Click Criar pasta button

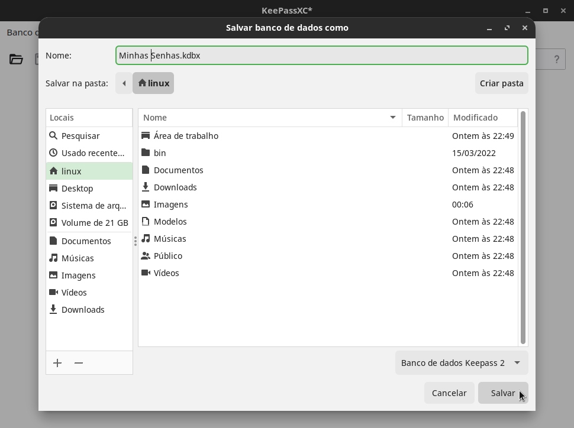coord(502,83)
